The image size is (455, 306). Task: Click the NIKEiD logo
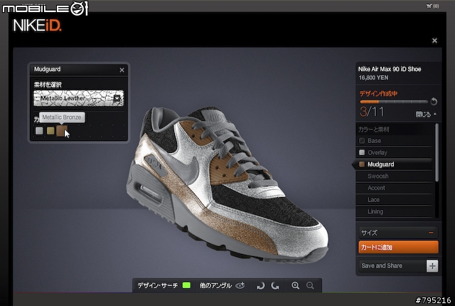tap(37, 26)
